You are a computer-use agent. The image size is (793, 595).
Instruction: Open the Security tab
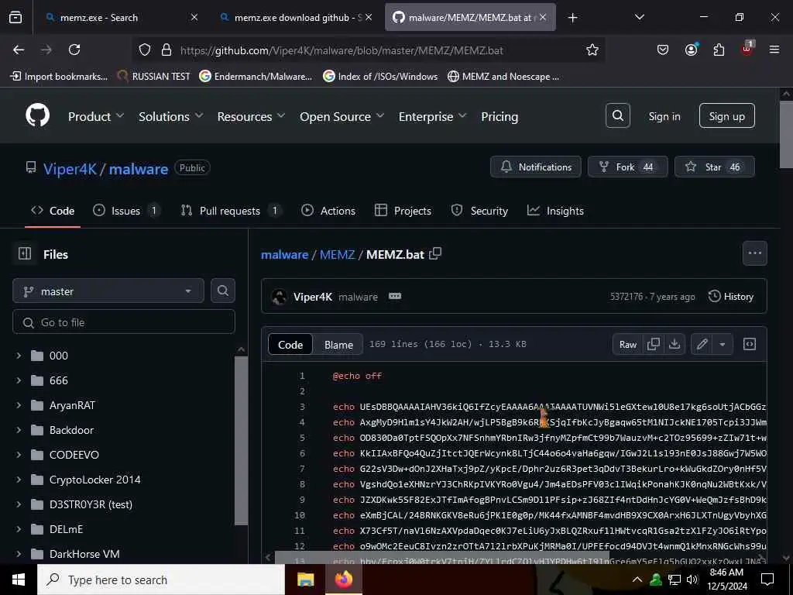tap(479, 211)
